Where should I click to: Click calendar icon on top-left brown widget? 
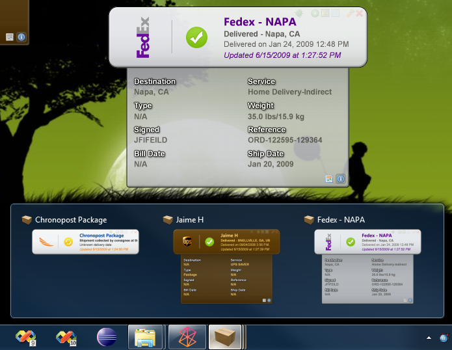[x=10, y=37]
